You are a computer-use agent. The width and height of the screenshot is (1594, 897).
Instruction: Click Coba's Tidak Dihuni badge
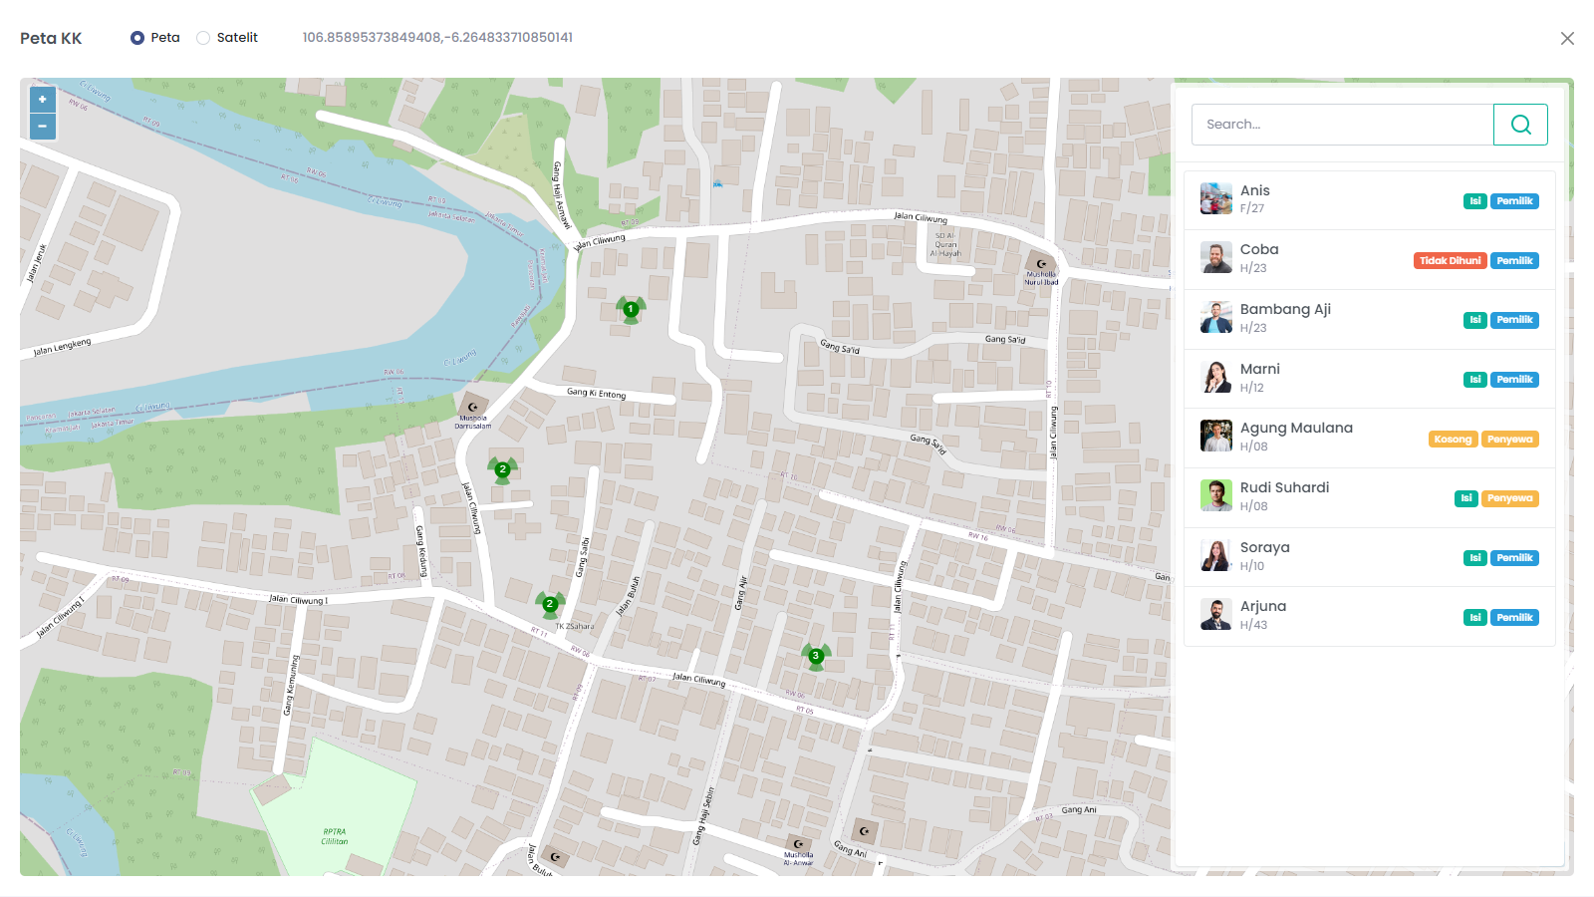1450,261
